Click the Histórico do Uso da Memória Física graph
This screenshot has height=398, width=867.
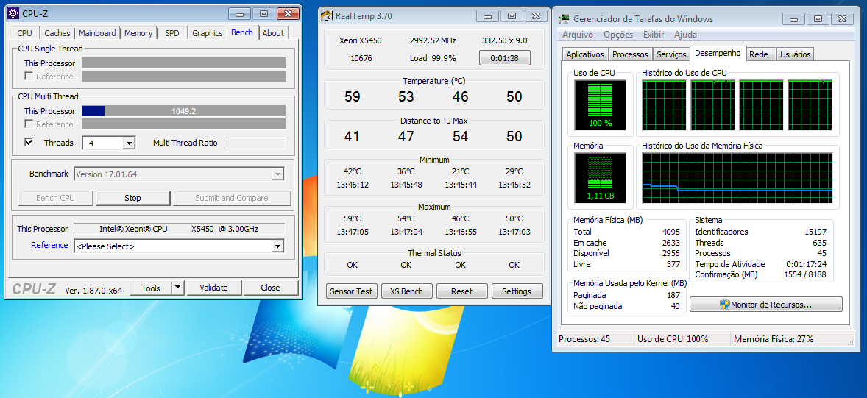[737, 178]
